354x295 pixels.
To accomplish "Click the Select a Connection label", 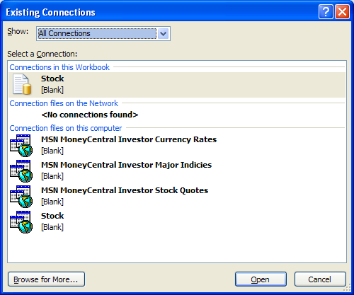I will click(42, 54).
